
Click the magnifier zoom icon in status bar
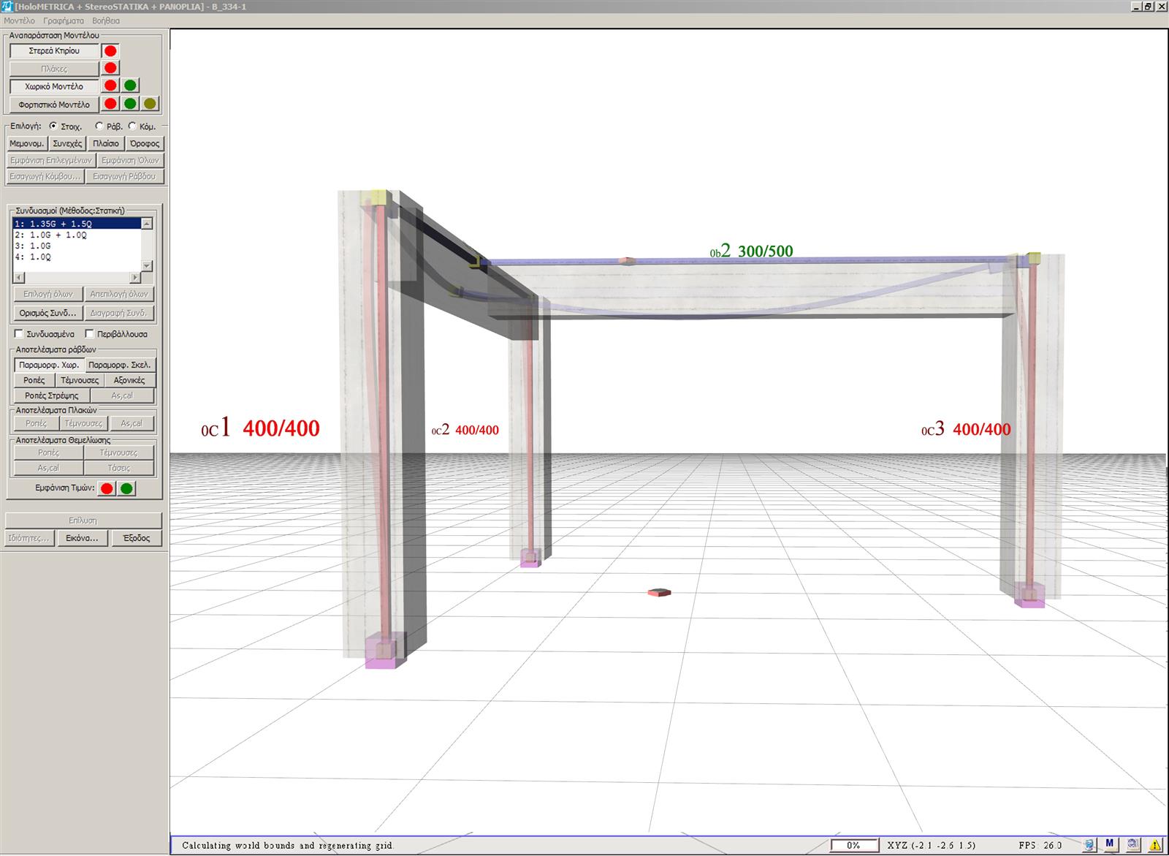click(1132, 845)
